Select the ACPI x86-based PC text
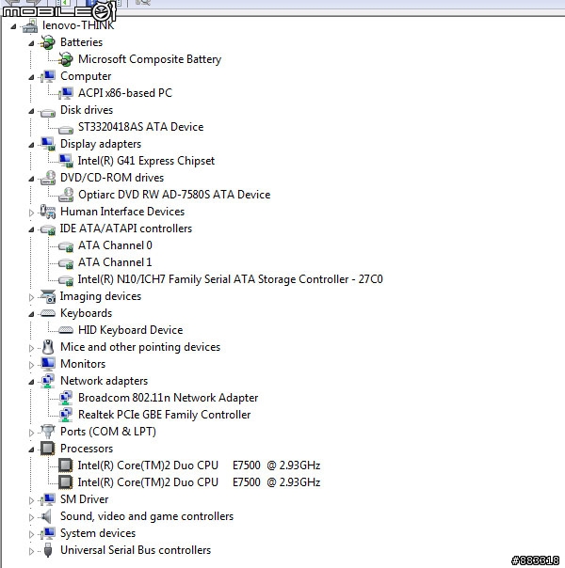Screen dimensions: 565x568 pyautogui.click(x=125, y=93)
